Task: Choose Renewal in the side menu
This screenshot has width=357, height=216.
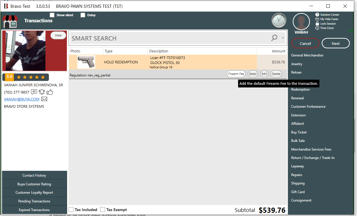Action: tap(297, 98)
